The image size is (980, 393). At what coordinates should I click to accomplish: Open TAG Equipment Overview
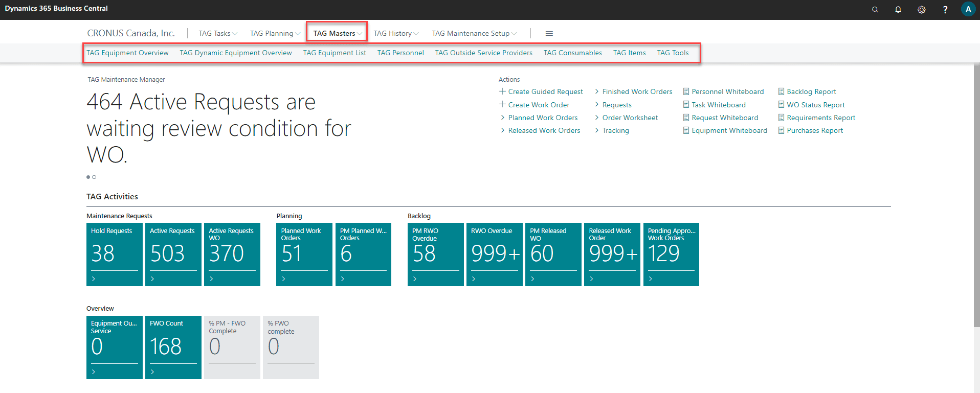click(127, 53)
